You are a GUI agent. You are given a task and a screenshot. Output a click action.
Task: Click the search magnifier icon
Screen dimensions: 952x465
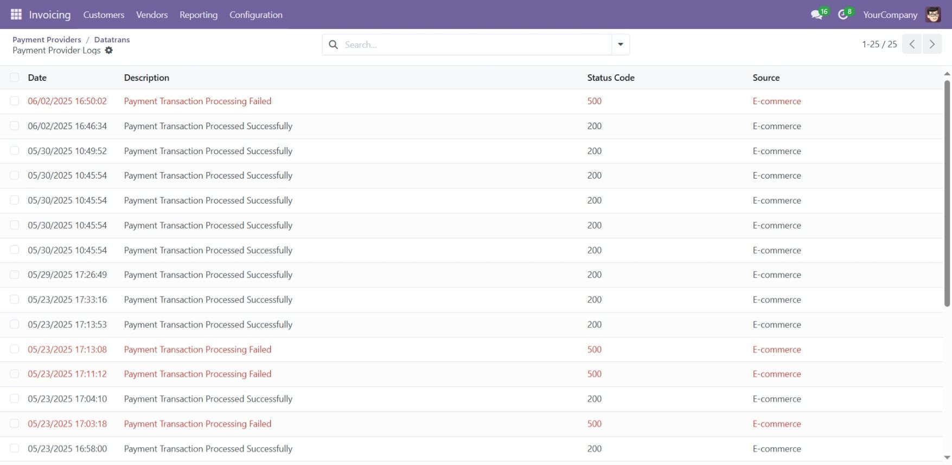coord(334,44)
